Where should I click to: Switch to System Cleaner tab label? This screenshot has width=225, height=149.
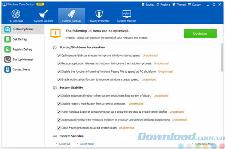(x=43, y=21)
